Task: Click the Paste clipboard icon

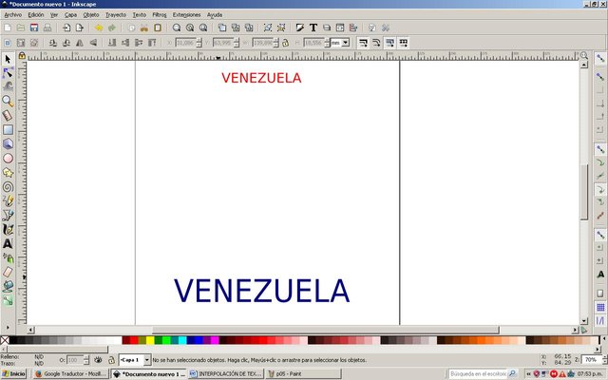Action: [x=158, y=28]
